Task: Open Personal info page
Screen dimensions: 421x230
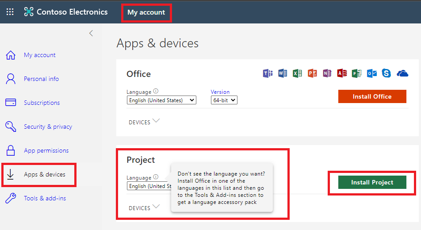Action: (42, 79)
